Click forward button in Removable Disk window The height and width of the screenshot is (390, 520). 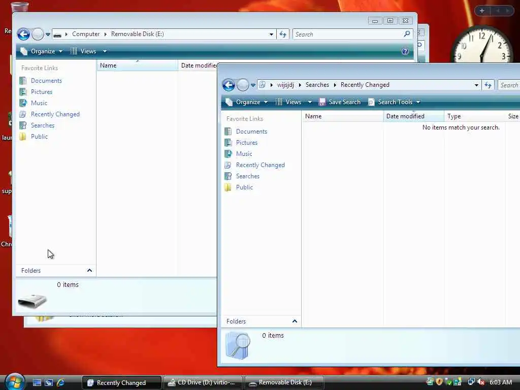tap(38, 34)
